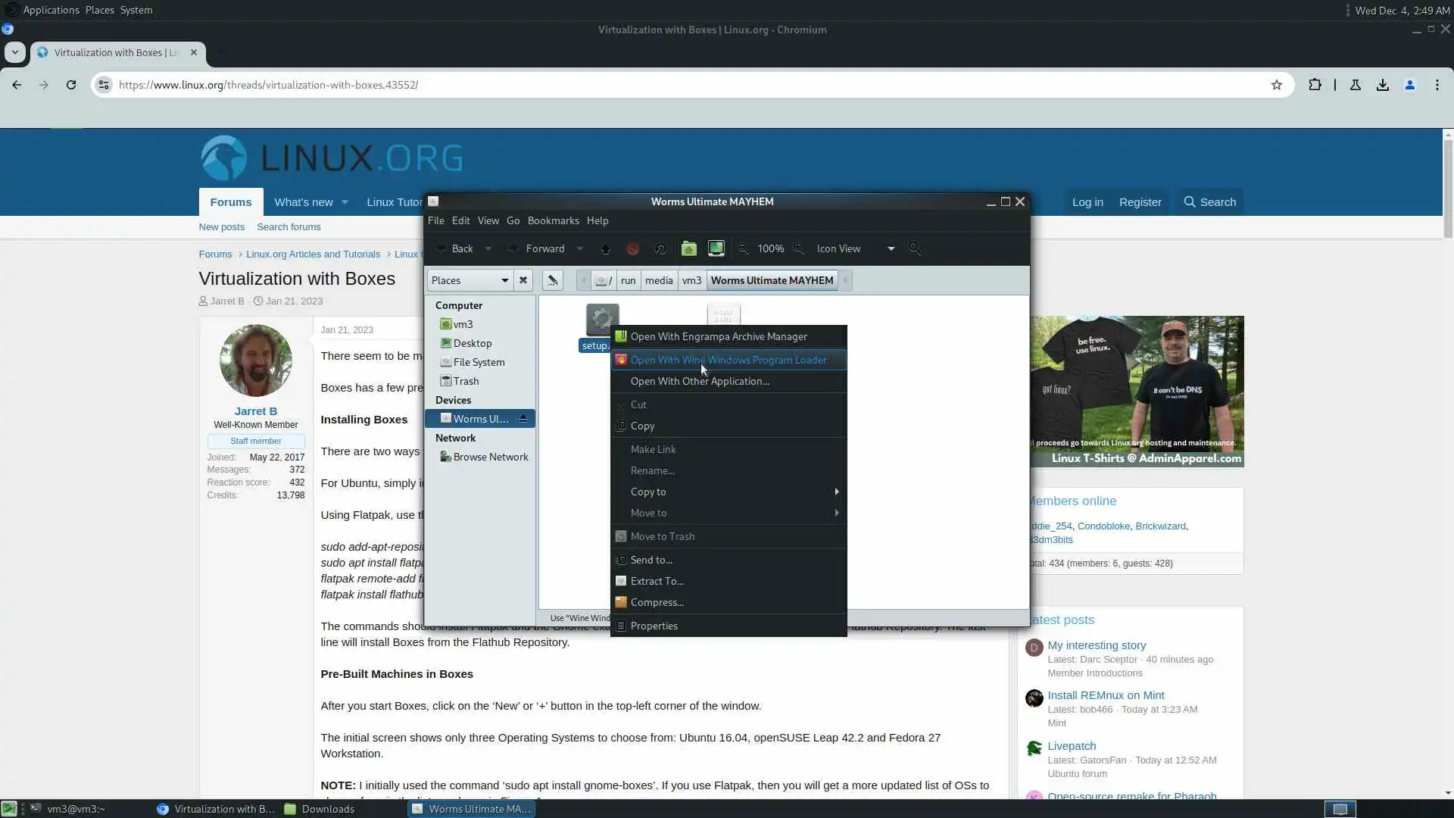Click the media path breadcrumb button

pyautogui.click(x=658, y=280)
